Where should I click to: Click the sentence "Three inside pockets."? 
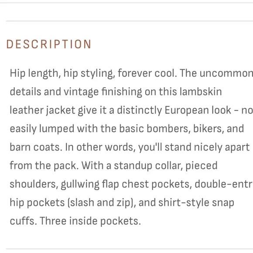90,221
